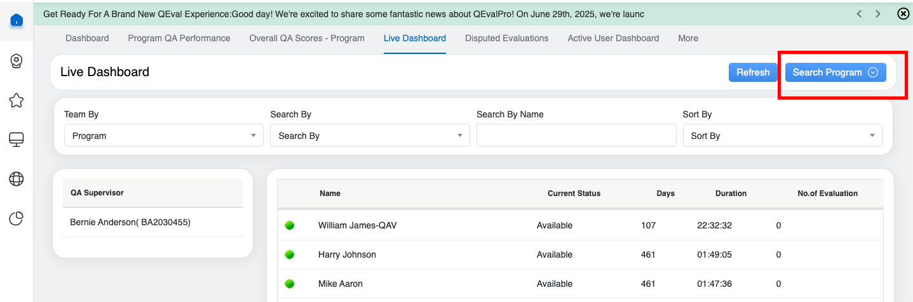
Task: Open the Program QA Performance tab
Action: click(179, 38)
